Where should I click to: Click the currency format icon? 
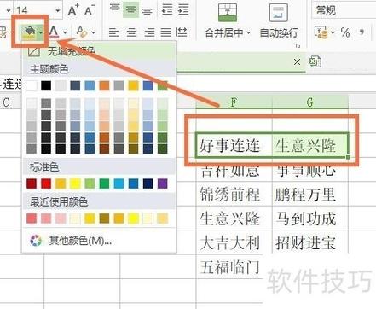click(321, 32)
